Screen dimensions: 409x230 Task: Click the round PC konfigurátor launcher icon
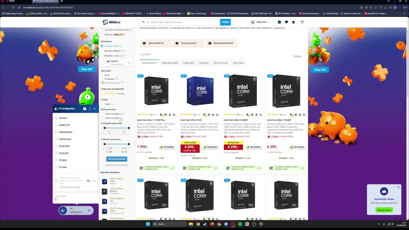(x=63, y=210)
